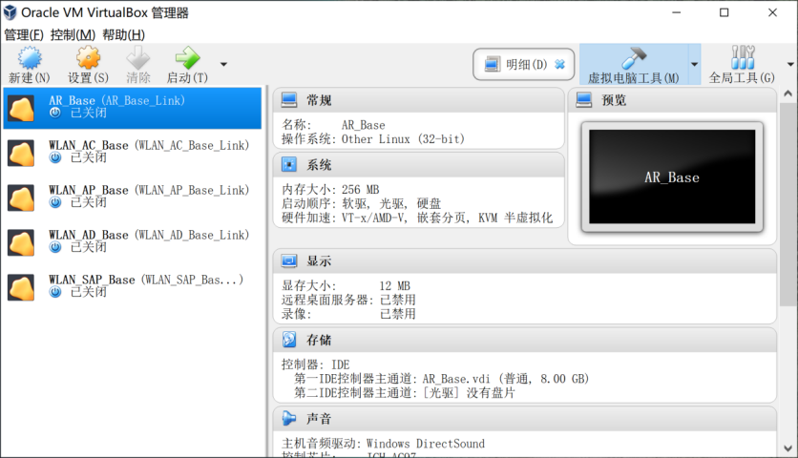This screenshot has width=798, height=458.
Task: Open the Audio (声音) section header
Action: (x=525, y=419)
